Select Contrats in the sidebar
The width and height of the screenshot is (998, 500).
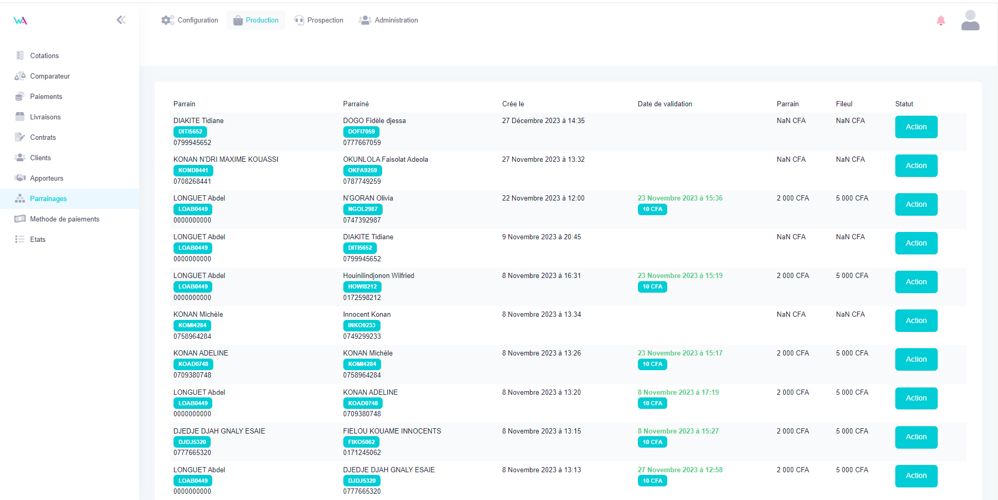[x=42, y=137]
